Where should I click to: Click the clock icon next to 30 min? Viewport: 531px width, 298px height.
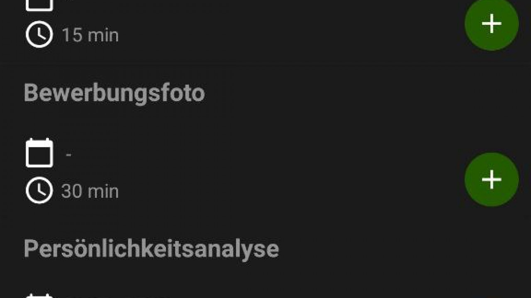pos(39,191)
